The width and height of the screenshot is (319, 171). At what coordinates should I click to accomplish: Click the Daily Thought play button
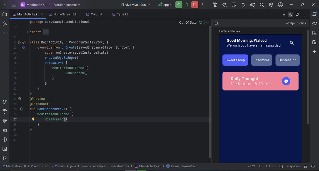coord(286,81)
